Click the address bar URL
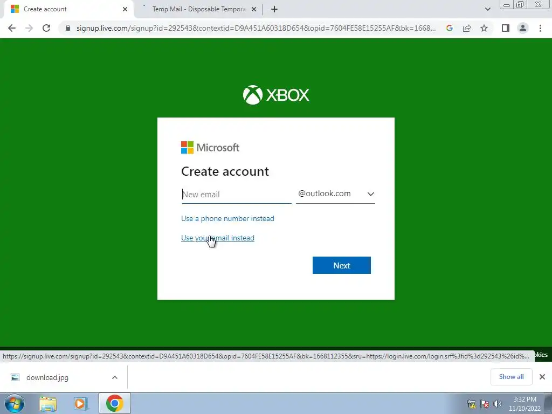 pyautogui.click(x=256, y=28)
